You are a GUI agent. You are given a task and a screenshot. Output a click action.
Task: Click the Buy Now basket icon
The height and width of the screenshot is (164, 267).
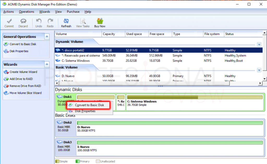(100, 21)
